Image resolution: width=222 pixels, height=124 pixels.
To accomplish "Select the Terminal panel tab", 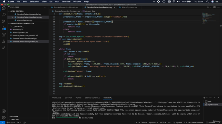I will pos(108,98).
